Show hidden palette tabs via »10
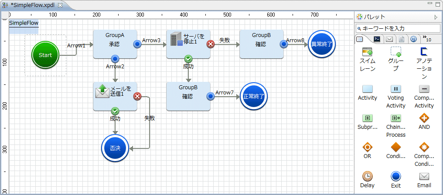443x195 pixels. coord(427,39)
